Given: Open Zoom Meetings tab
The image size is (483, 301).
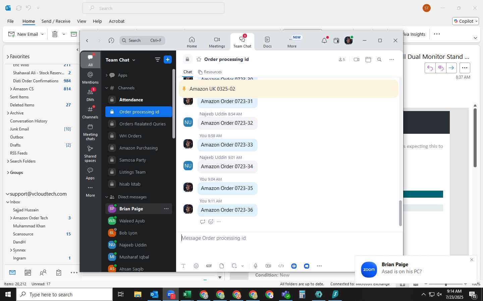Looking at the screenshot, I should [x=217, y=42].
